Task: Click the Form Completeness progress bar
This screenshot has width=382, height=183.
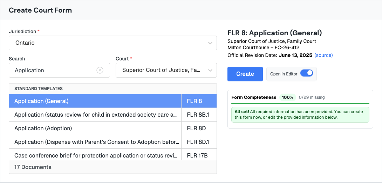Action: coord(300,103)
